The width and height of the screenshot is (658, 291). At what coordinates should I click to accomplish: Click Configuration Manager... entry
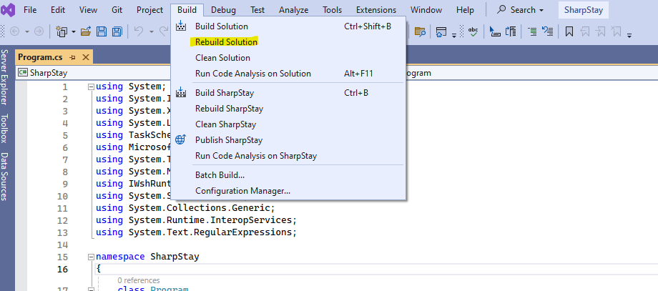[x=242, y=191]
